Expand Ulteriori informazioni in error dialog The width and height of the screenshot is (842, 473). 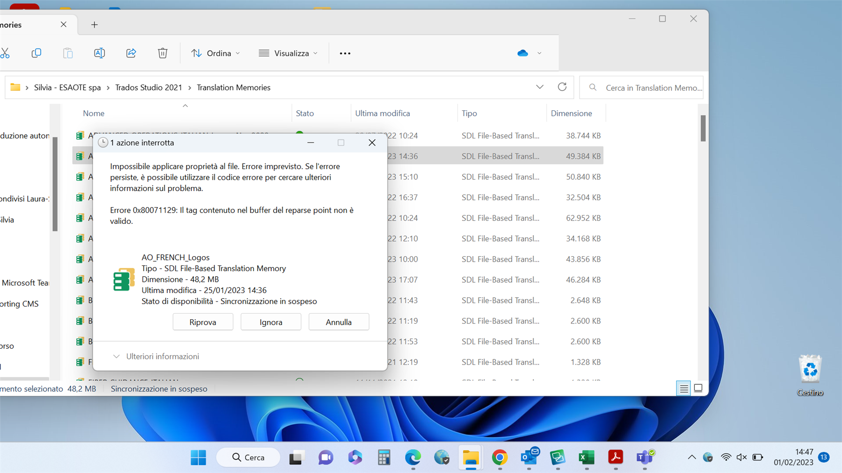[156, 356]
